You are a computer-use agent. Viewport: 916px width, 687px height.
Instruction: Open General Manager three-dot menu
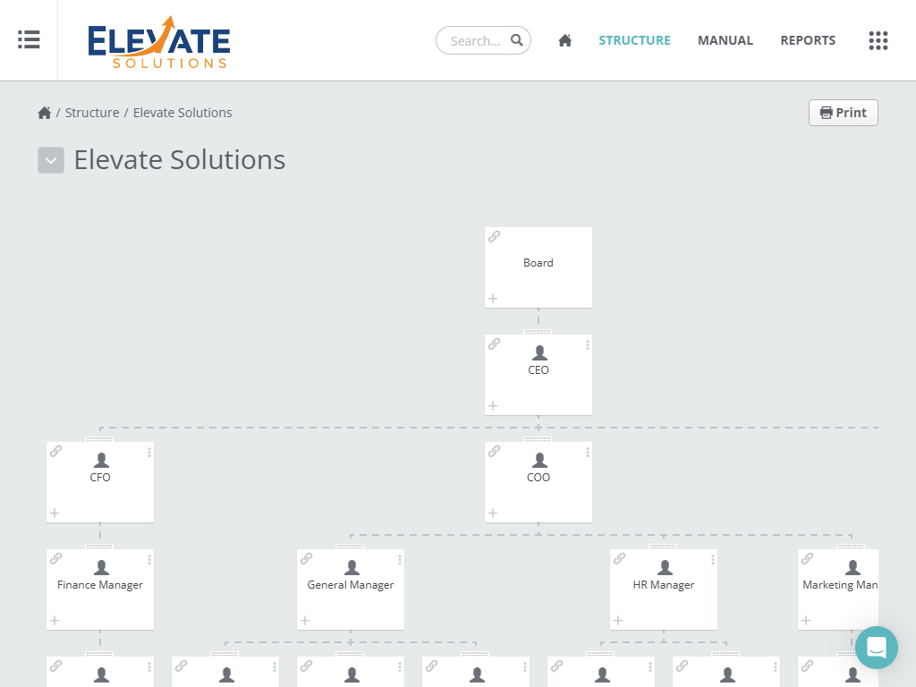coord(400,560)
